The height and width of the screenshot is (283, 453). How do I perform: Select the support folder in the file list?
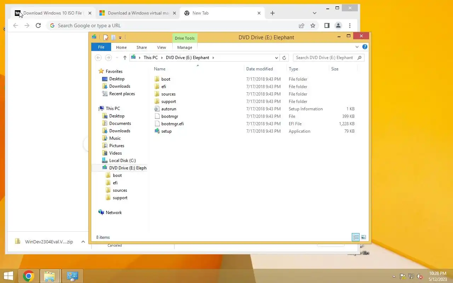[168, 102]
